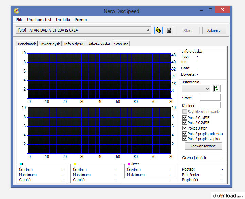Toggle the Pokaż C1/PIE checkbox
This screenshot has width=245, height=199.
(x=185, y=117)
